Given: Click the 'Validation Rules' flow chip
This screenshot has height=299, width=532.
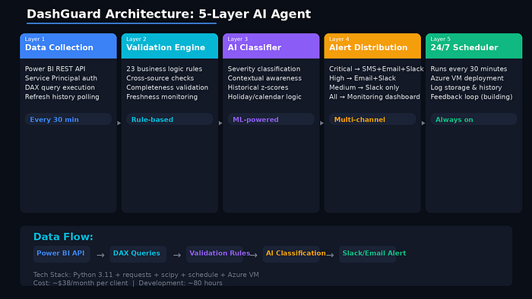Looking at the screenshot, I should 214,254.
